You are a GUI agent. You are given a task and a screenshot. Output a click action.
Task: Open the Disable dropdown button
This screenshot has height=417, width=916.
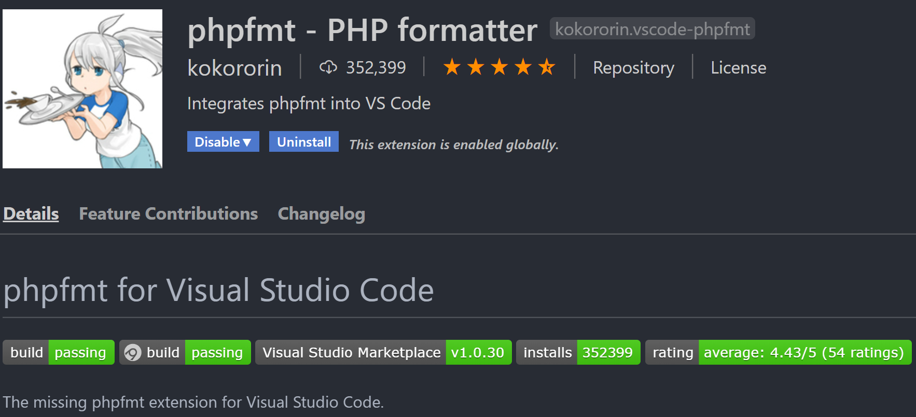[x=223, y=141]
